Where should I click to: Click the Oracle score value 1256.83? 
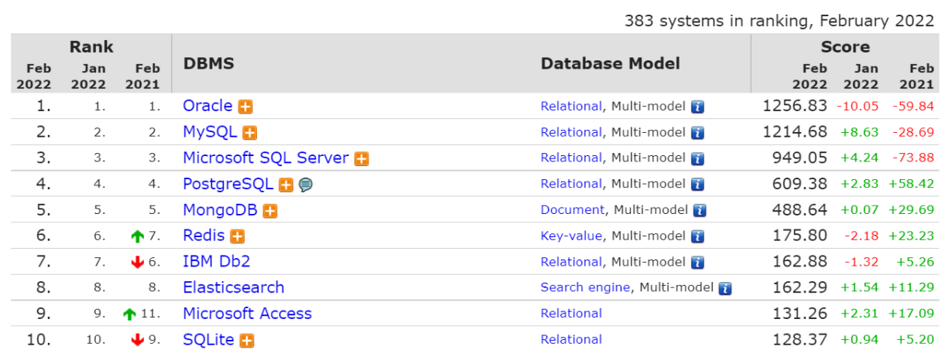tap(795, 106)
